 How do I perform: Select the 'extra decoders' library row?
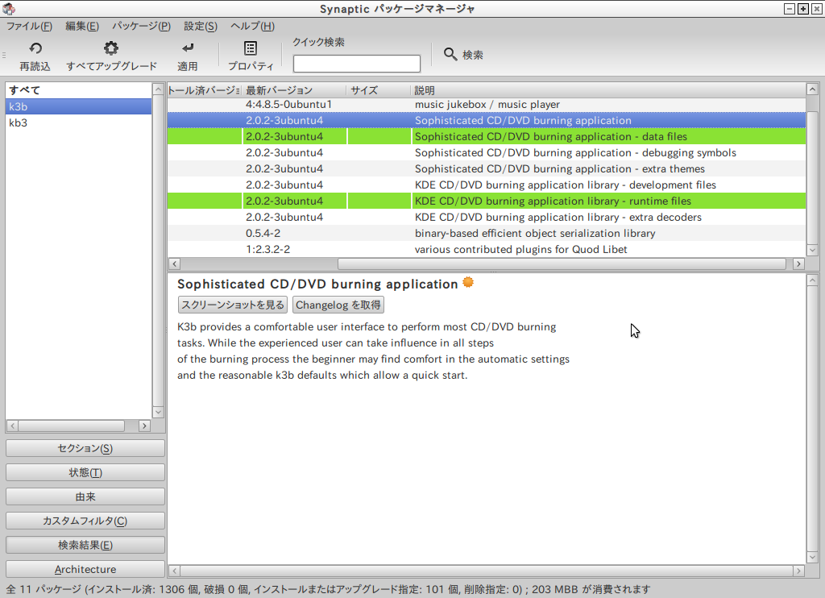pyautogui.click(x=487, y=218)
